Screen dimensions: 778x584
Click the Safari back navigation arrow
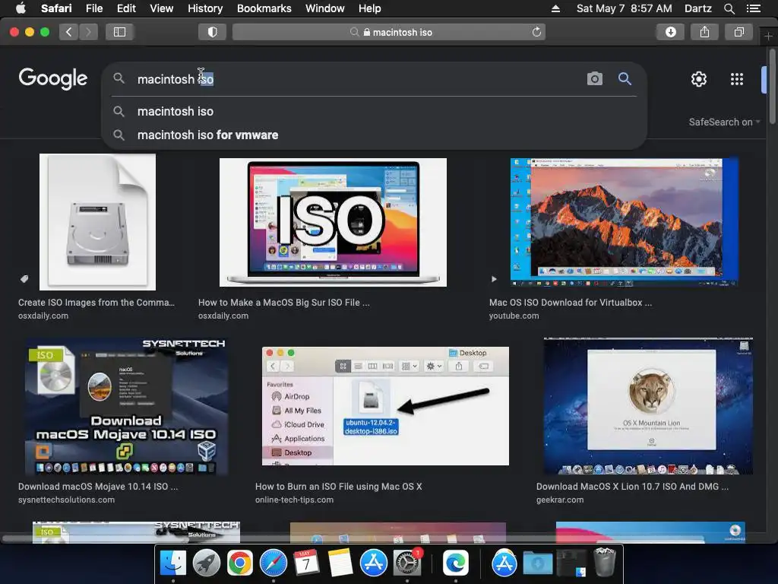[69, 32]
